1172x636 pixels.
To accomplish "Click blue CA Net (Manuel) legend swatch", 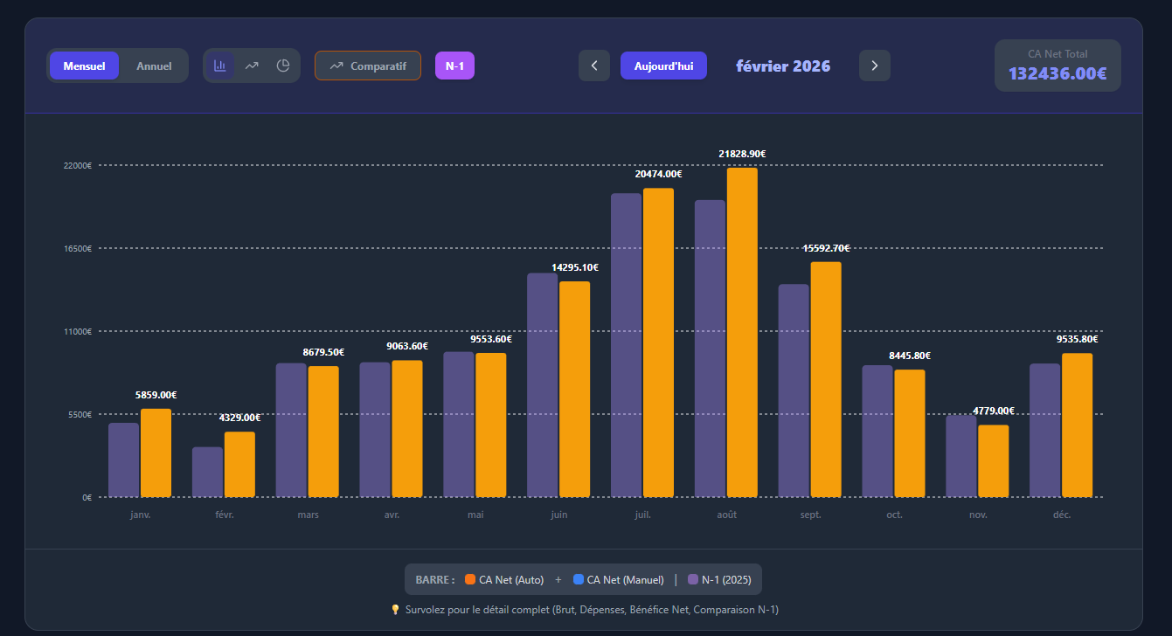I will tap(579, 579).
